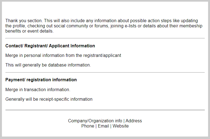Image resolution: width=210 pixels, height=139 pixels.
Task: Select the Contact/ Registrant/ Applicant Information heading
Action: (50, 46)
